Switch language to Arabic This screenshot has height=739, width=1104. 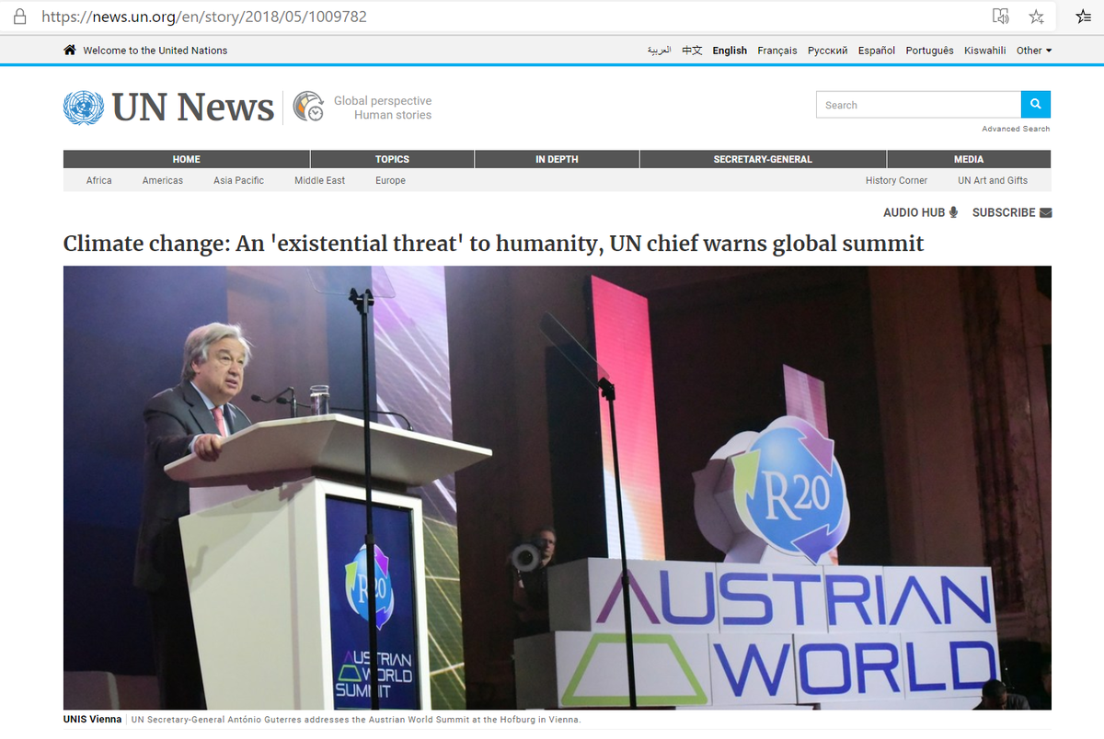point(660,51)
